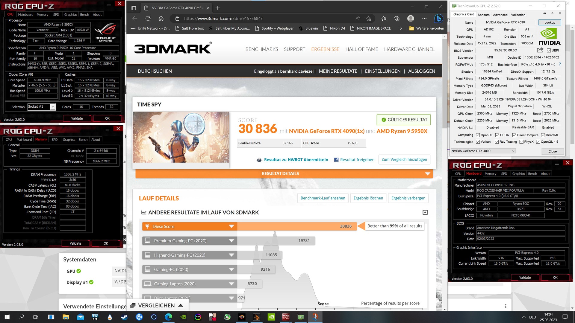This screenshot has width=575, height=323.
Task: Click the bus interface question mark in GPU-Z
Action: click(x=560, y=64)
